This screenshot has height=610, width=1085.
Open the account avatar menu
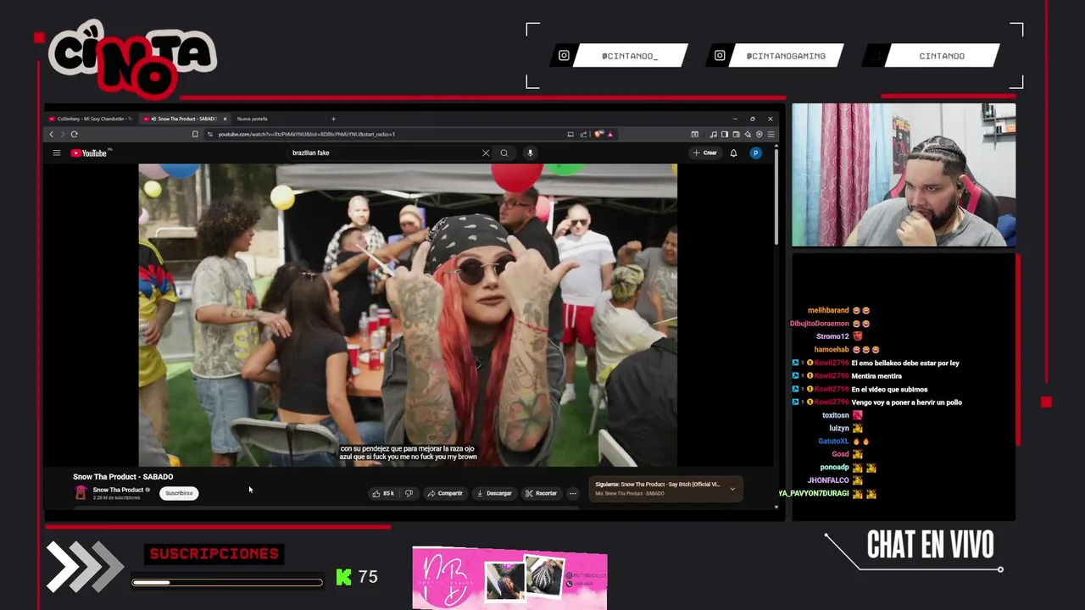[x=755, y=153]
